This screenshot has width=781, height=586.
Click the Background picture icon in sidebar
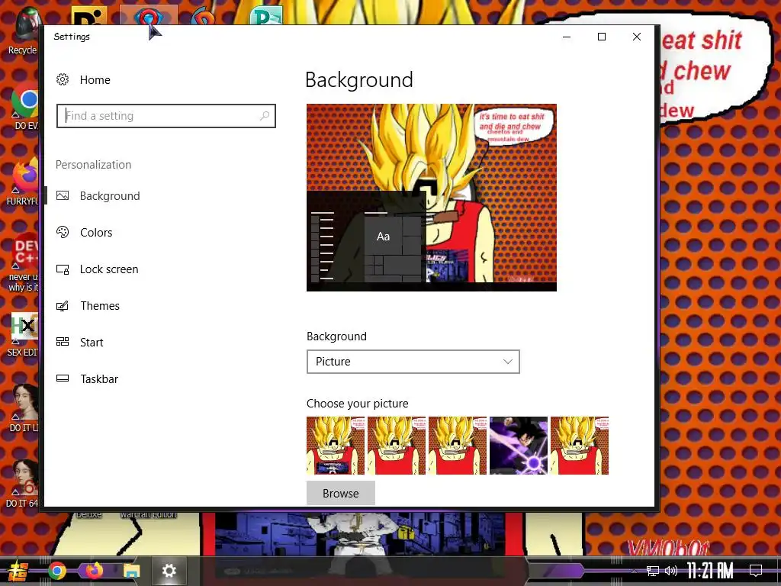coord(63,196)
